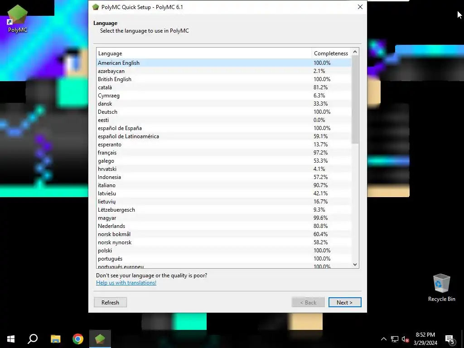464x348 pixels.
Task: Select the galego language row
Action: click(224, 161)
